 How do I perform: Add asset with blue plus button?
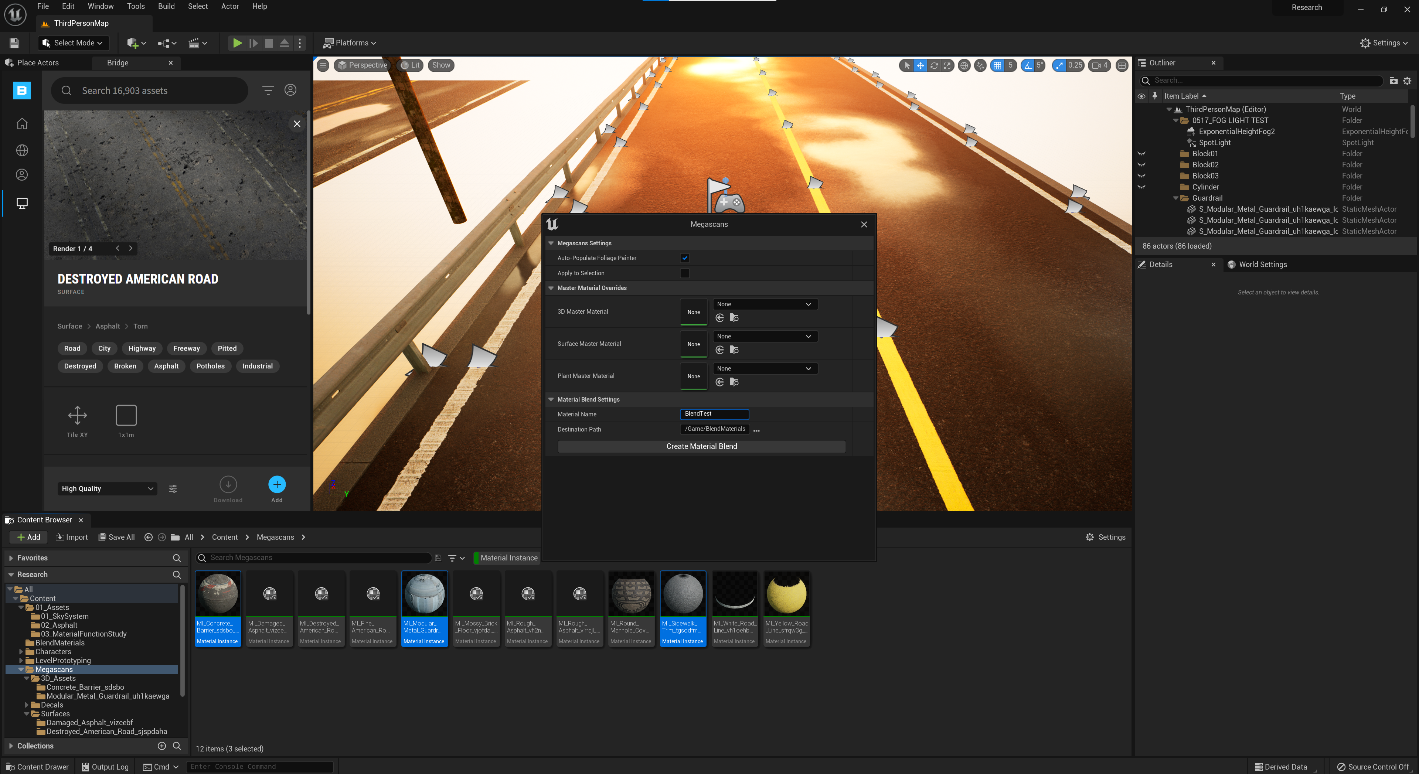276,484
